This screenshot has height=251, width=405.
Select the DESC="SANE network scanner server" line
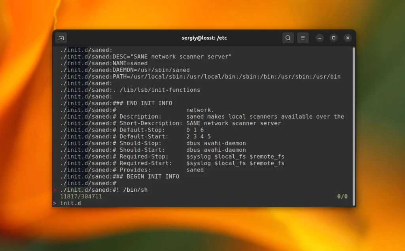point(146,57)
